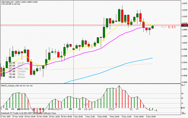Click the 1.0225 price axis label
The image size is (188, 118).
184,4
